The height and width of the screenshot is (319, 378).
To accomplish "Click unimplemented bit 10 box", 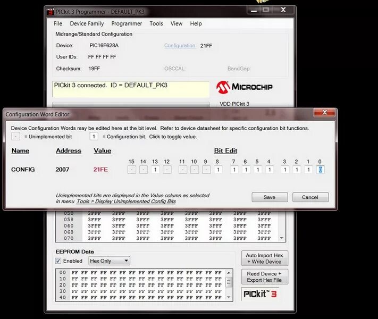I will (194, 170).
